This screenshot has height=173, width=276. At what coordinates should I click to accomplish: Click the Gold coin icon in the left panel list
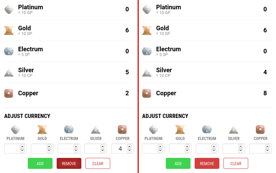[9, 30]
